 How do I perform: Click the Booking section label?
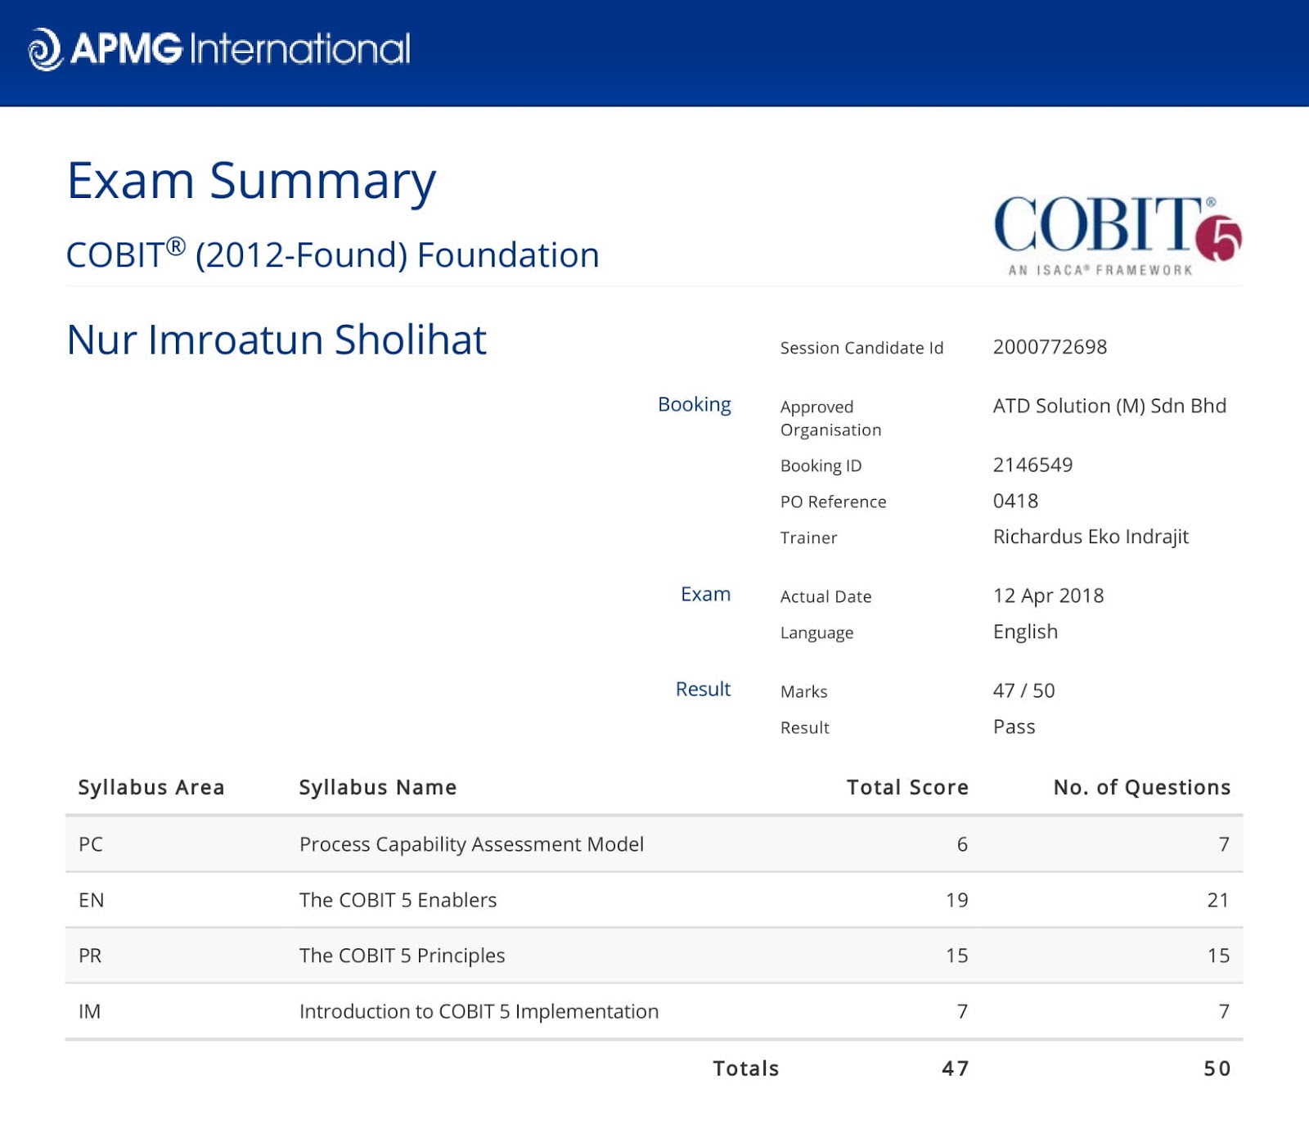tap(694, 404)
